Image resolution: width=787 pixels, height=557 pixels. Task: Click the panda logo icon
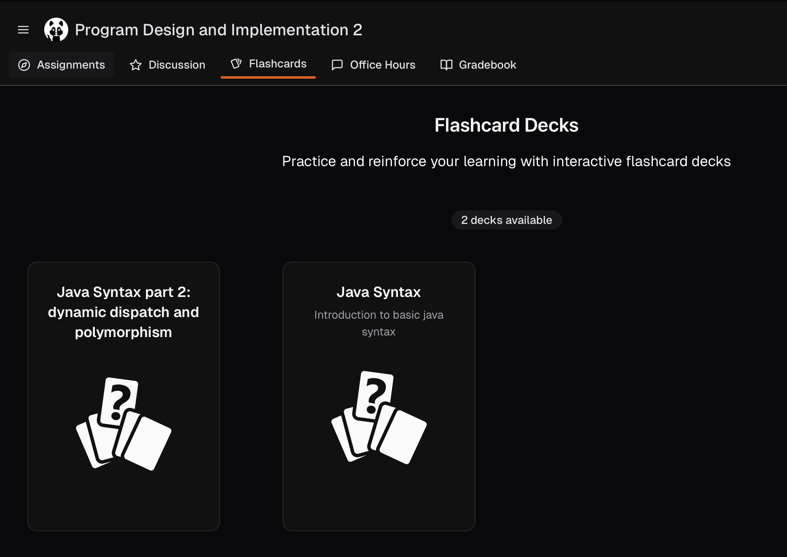click(56, 30)
